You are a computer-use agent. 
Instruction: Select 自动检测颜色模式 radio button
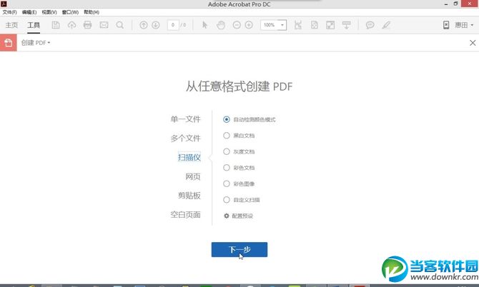coord(227,119)
